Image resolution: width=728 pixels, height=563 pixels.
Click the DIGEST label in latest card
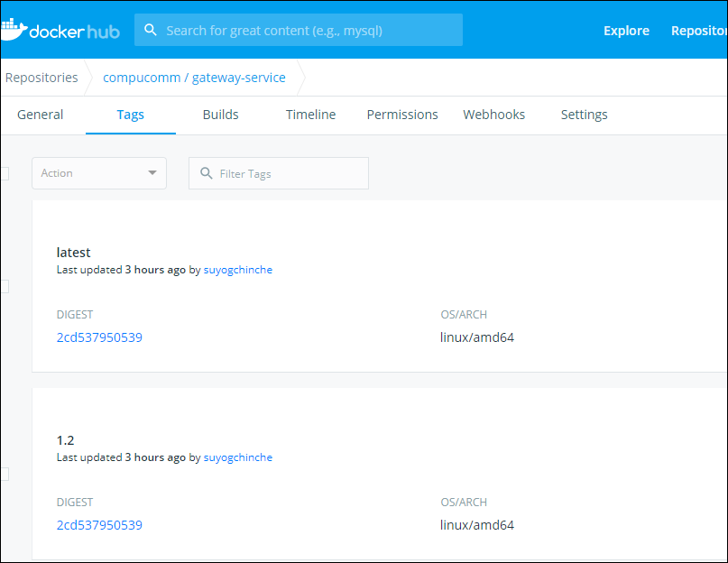click(75, 315)
